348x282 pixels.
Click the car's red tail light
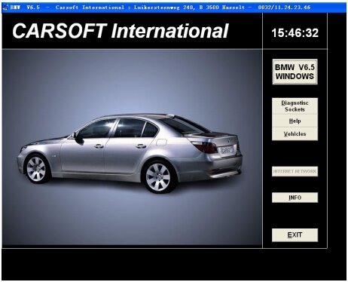[x=205, y=147]
